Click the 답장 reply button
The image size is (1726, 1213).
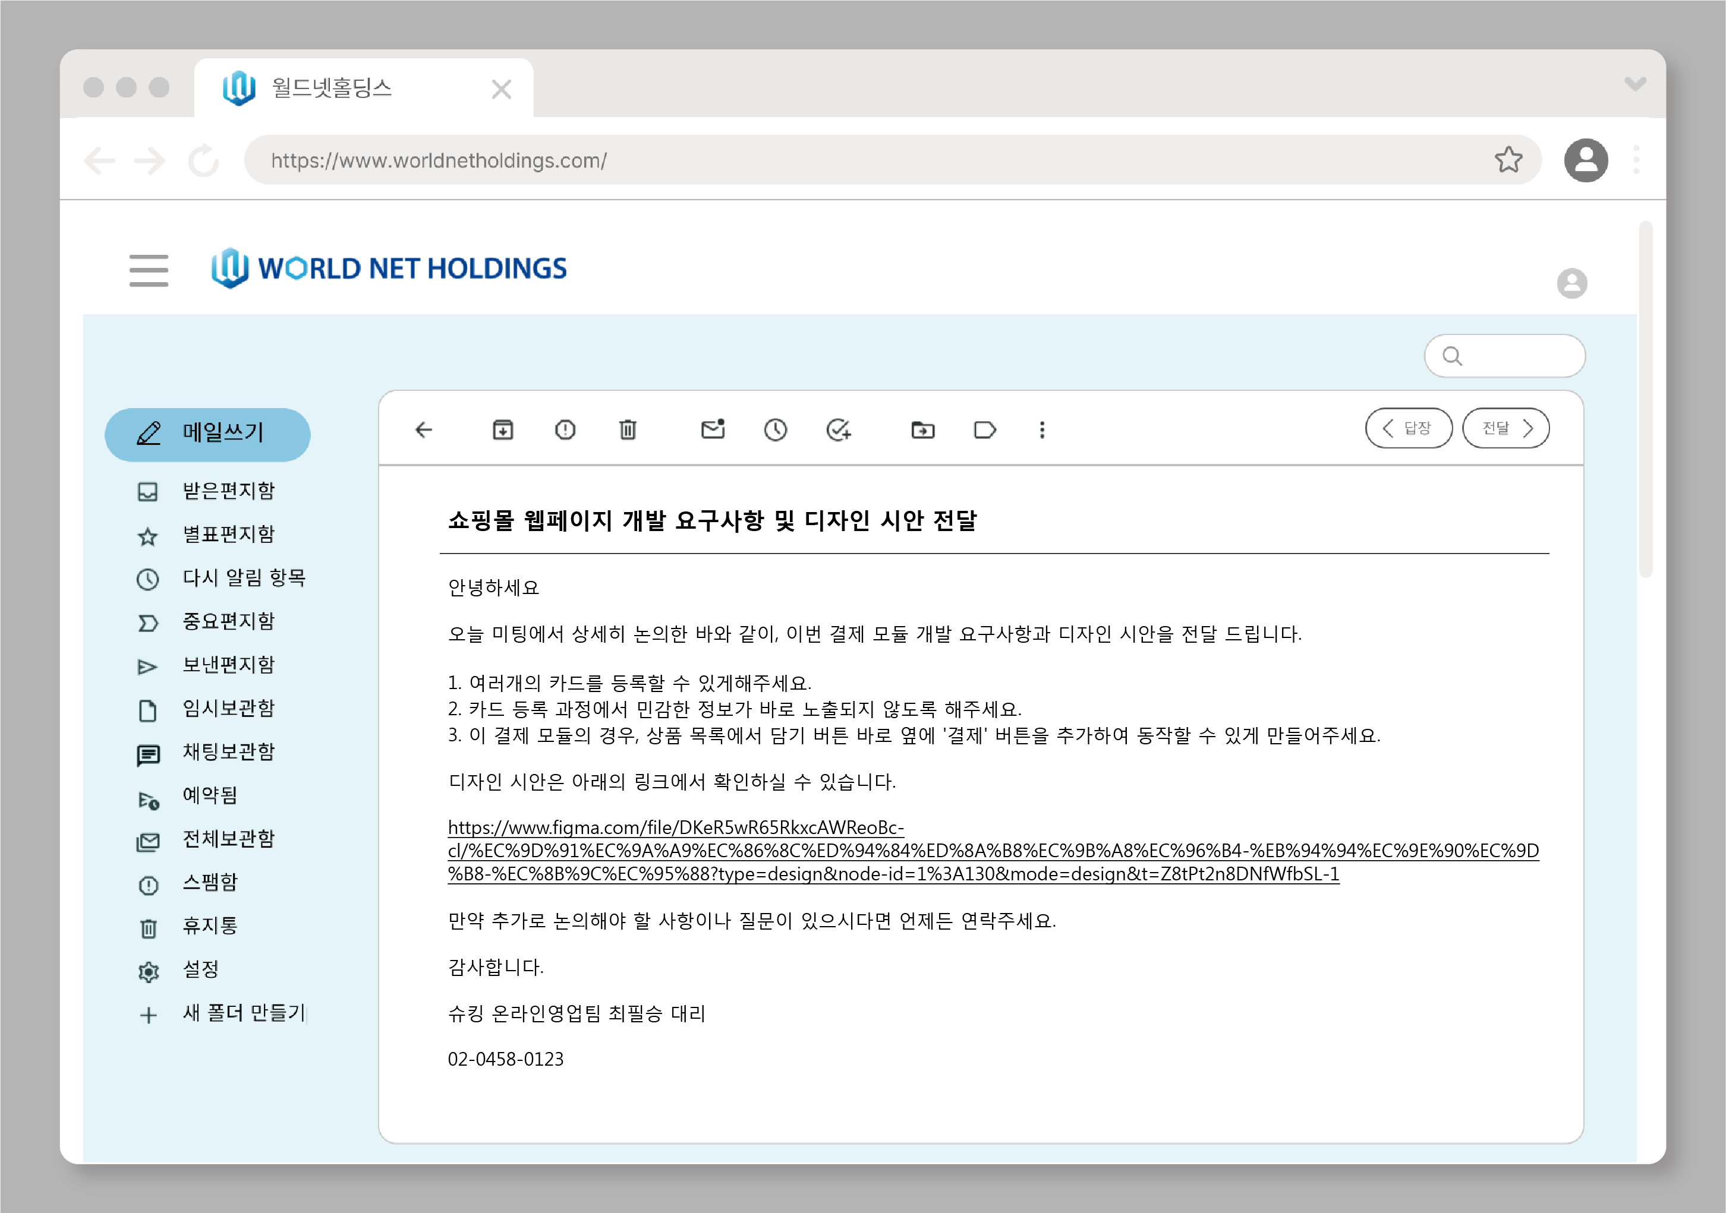click(1409, 428)
